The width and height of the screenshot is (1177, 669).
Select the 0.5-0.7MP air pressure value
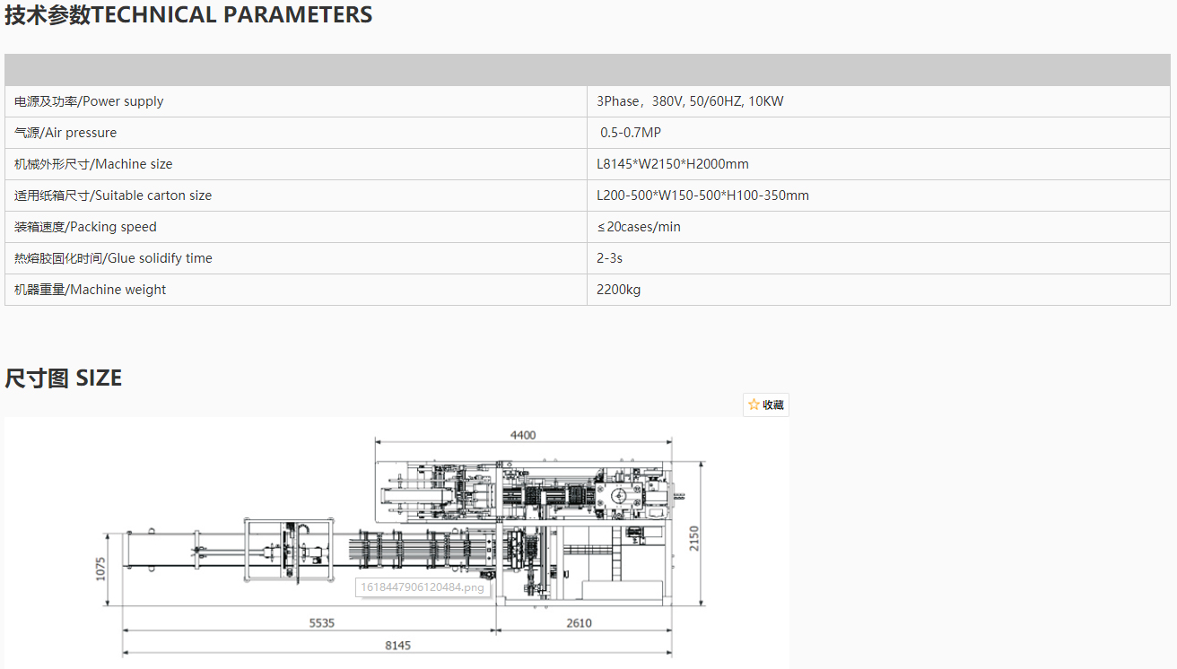click(x=630, y=133)
